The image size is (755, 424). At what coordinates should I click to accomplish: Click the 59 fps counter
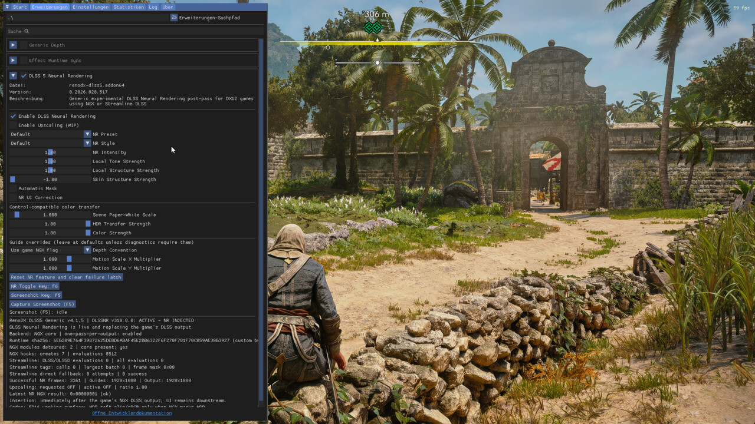[x=741, y=8]
